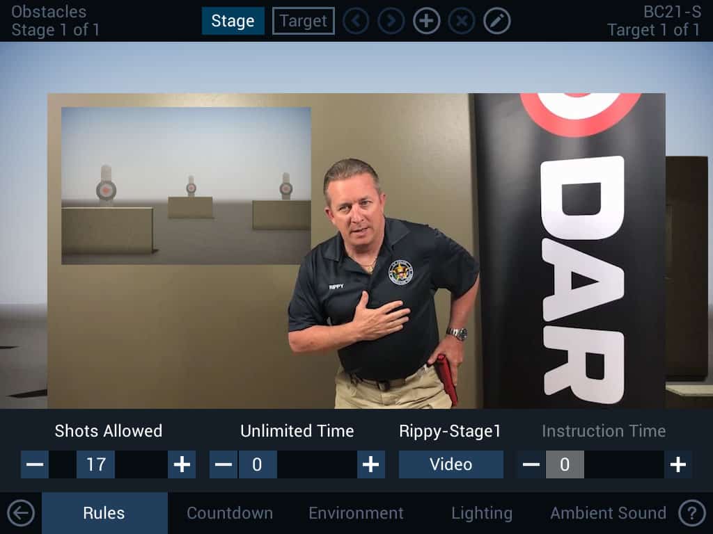
Task: Click 'Instruction Time' label
Action: click(604, 431)
